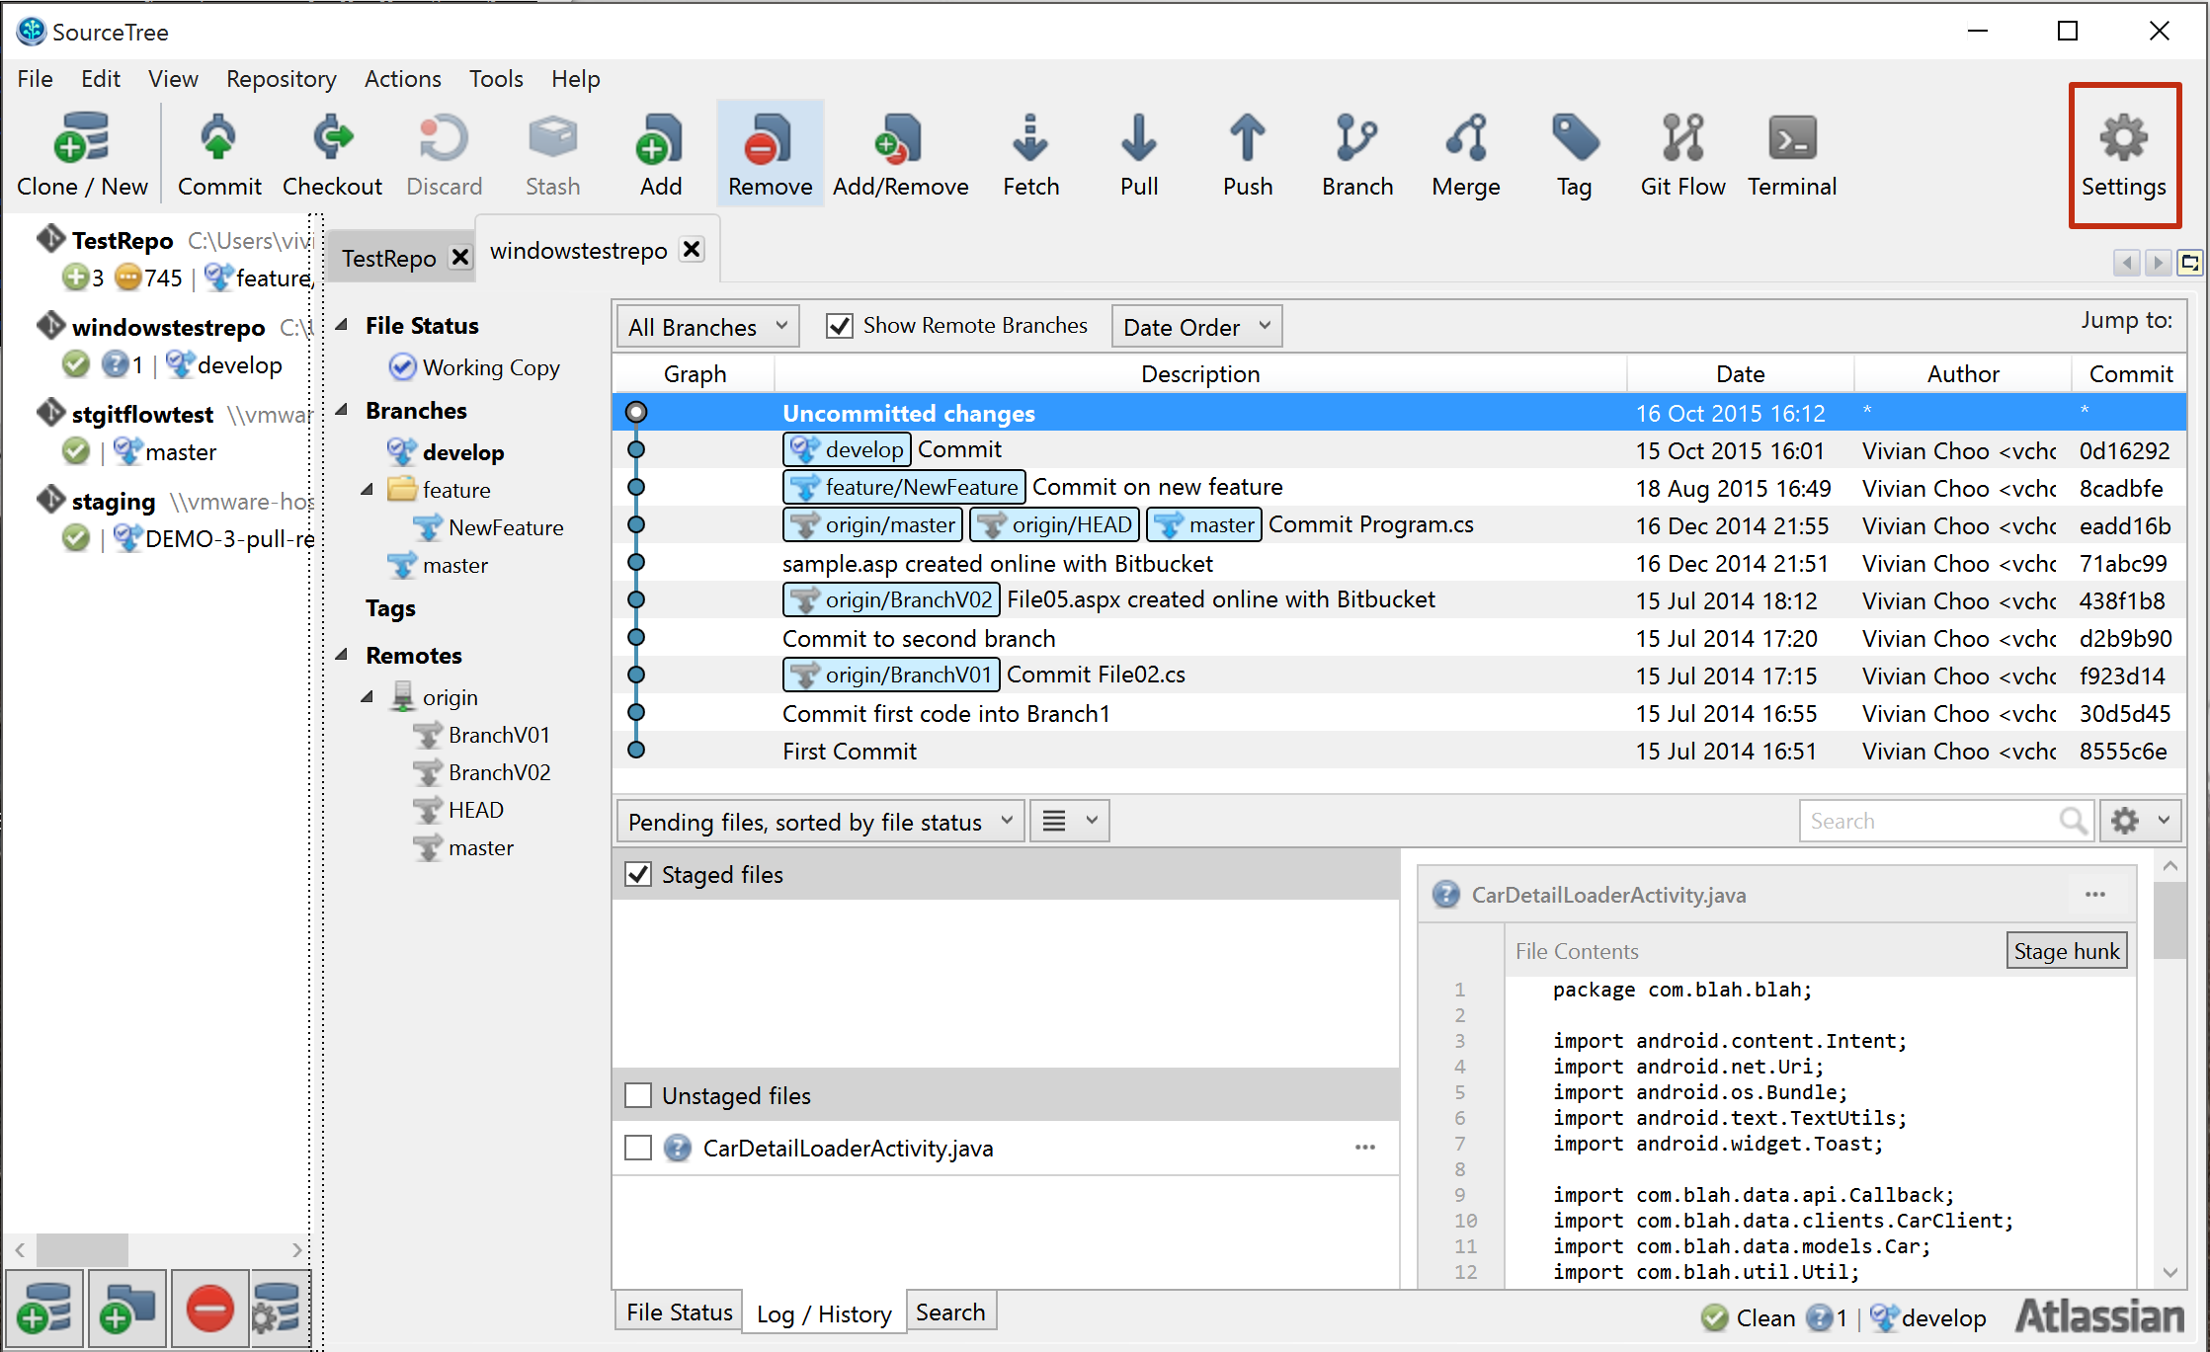Click the Stage hunk button
Screen dimensions: 2210x1352
tap(2068, 951)
